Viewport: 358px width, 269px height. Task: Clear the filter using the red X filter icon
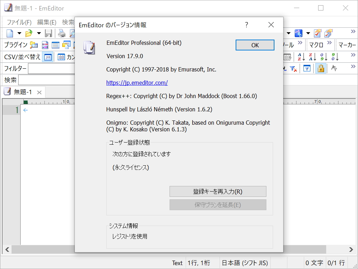[x=294, y=69]
